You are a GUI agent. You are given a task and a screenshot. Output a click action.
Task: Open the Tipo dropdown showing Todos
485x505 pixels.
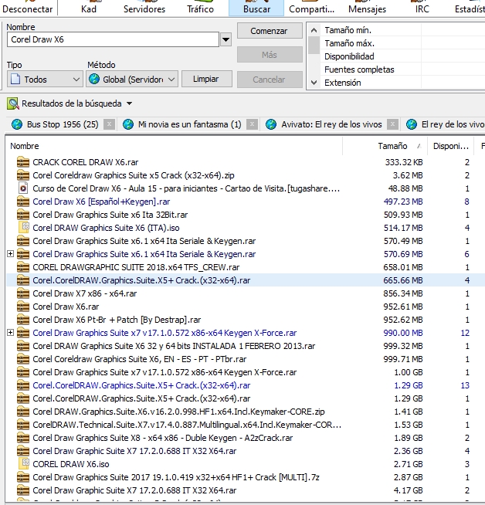click(x=45, y=80)
